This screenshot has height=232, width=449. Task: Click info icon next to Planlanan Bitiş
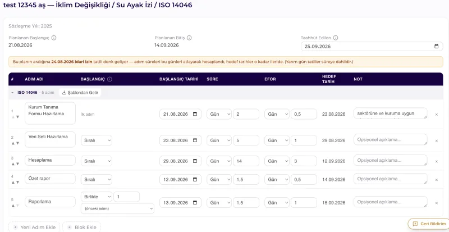point(189,38)
